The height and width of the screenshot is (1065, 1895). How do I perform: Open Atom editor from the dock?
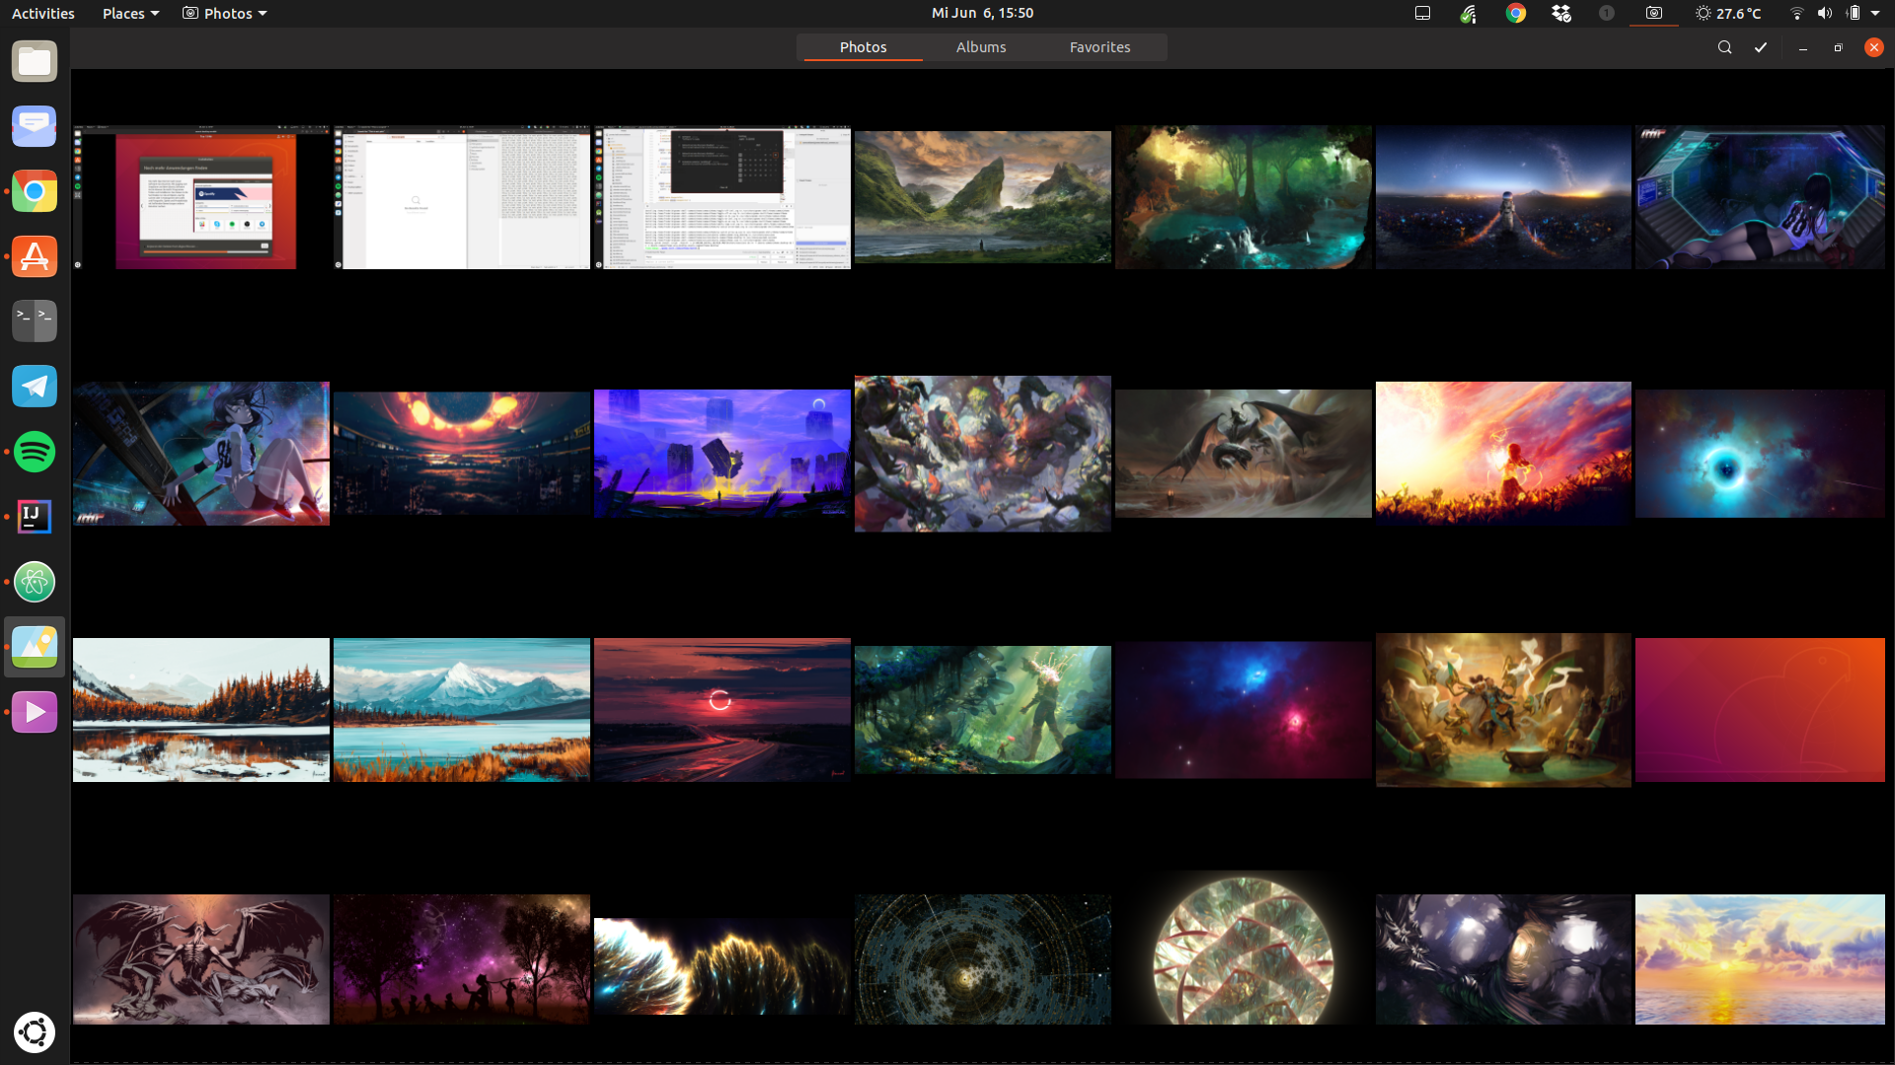tap(35, 582)
